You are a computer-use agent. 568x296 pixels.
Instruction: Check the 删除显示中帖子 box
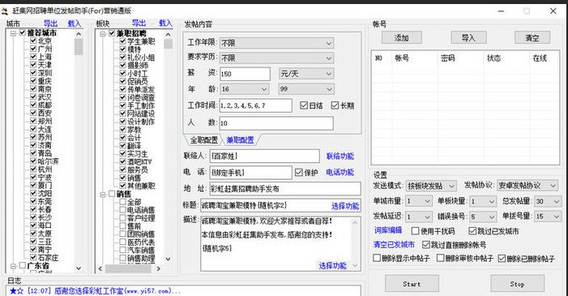[377, 258]
